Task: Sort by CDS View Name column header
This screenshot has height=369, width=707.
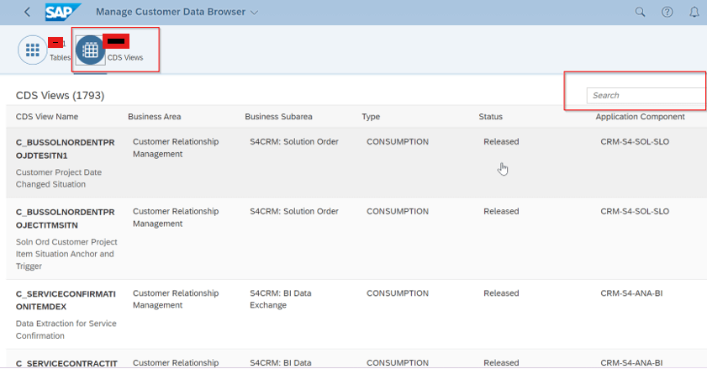Action: pos(47,117)
